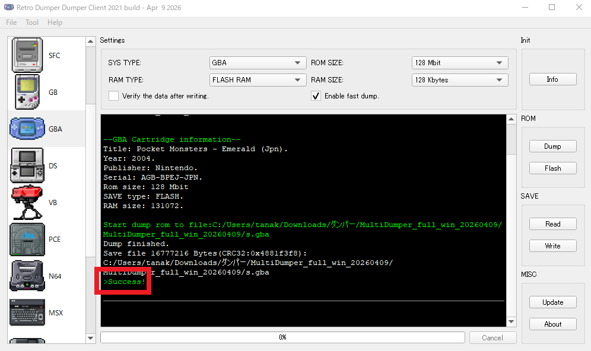Click the 'RAM size: 131072.' log line
Viewport: 591px width, 351px height.
143,206
